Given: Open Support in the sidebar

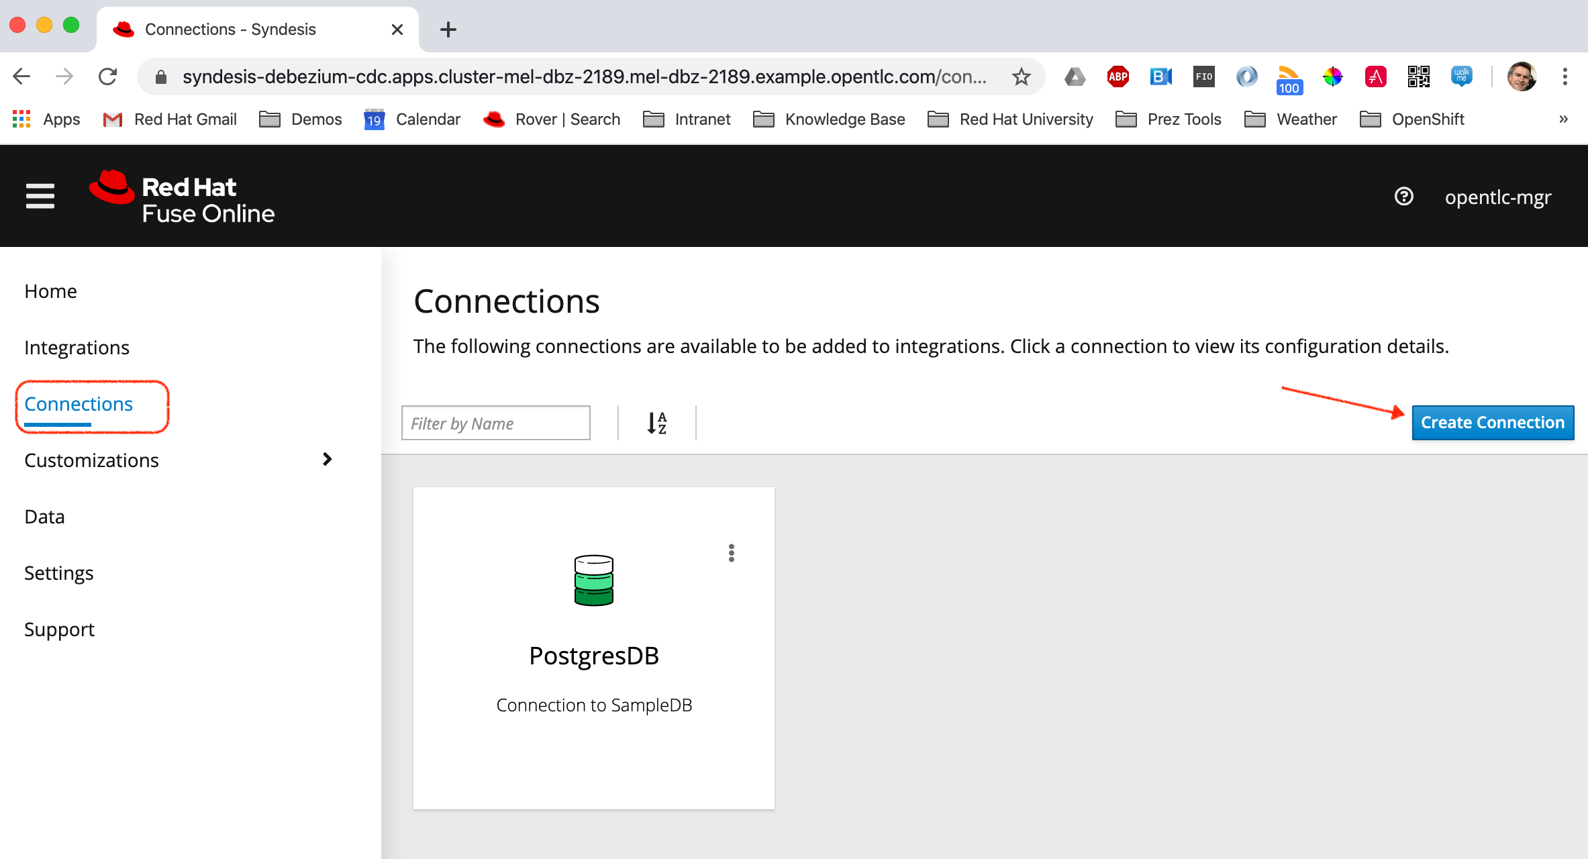Looking at the screenshot, I should pyautogui.click(x=59, y=629).
